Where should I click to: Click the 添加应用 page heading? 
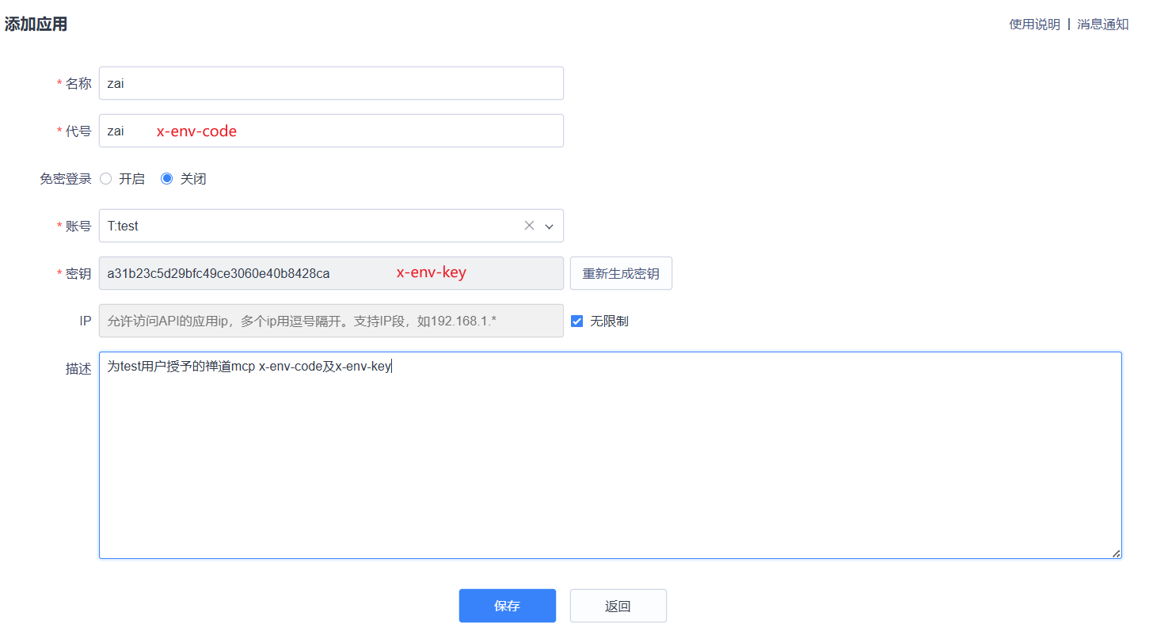coord(36,25)
